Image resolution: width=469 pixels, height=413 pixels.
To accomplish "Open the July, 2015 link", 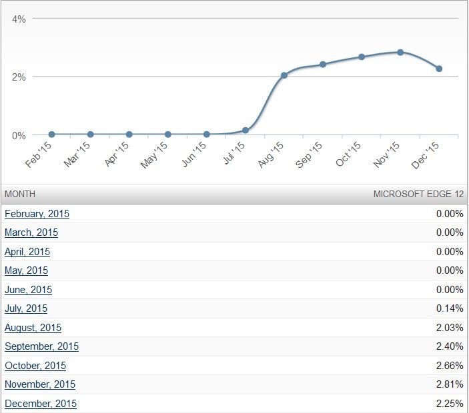I will tap(26, 308).
